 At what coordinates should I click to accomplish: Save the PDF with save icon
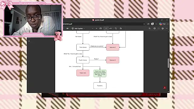coord(159,28)
